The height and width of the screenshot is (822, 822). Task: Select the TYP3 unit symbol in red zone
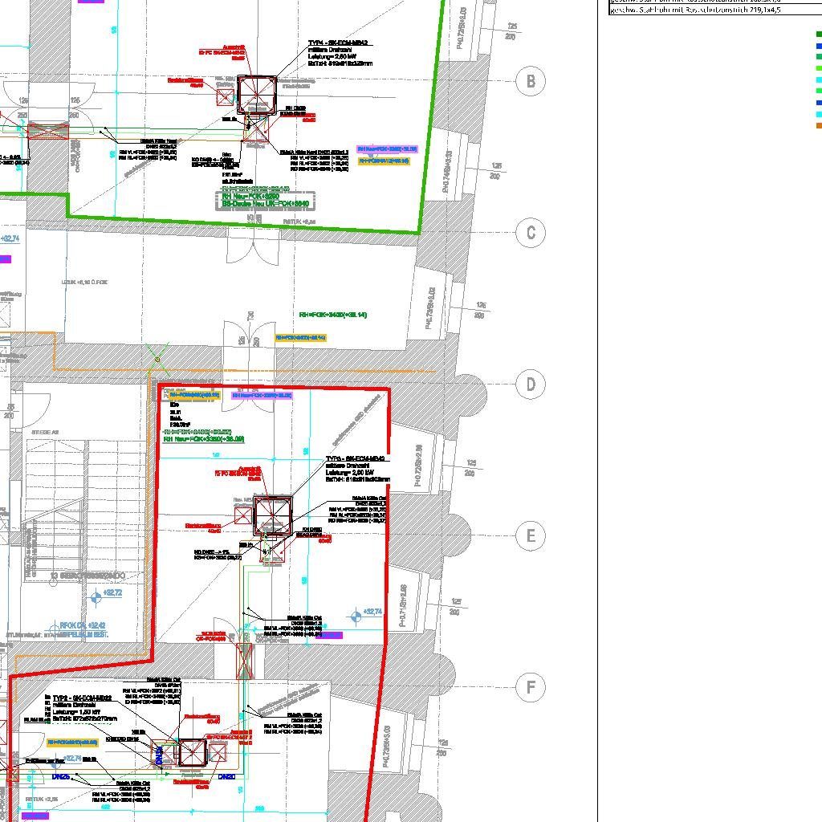click(274, 516)
